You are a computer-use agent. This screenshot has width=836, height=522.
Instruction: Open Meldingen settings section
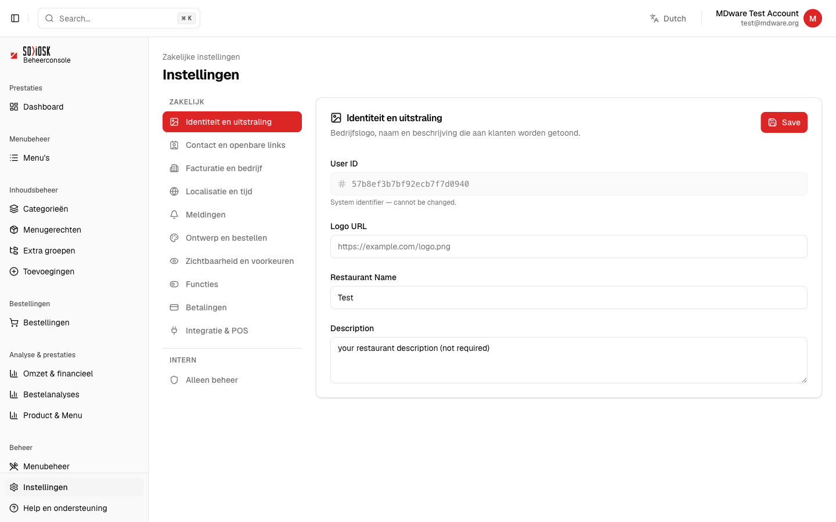[x=232, y=215]
